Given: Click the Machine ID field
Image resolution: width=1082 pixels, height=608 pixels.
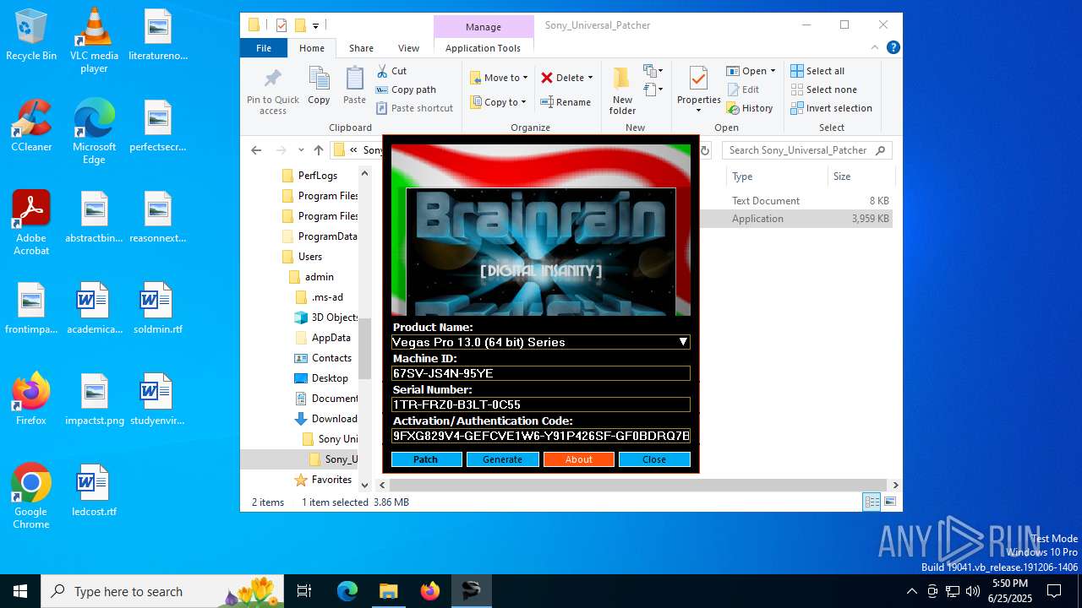Looking at the screenshot, I should coord(541,373).
